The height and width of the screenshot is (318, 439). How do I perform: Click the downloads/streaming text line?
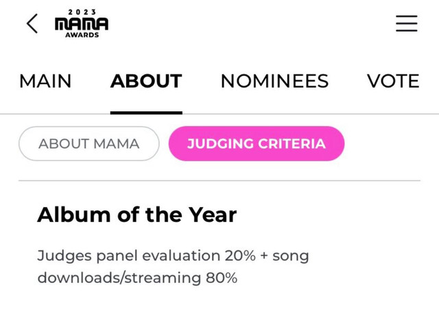coord(119,278)
